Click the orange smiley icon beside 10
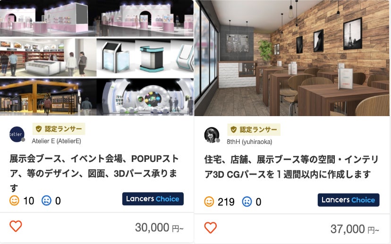The height and width of the screenshot is (244, 391). (14, 201)
